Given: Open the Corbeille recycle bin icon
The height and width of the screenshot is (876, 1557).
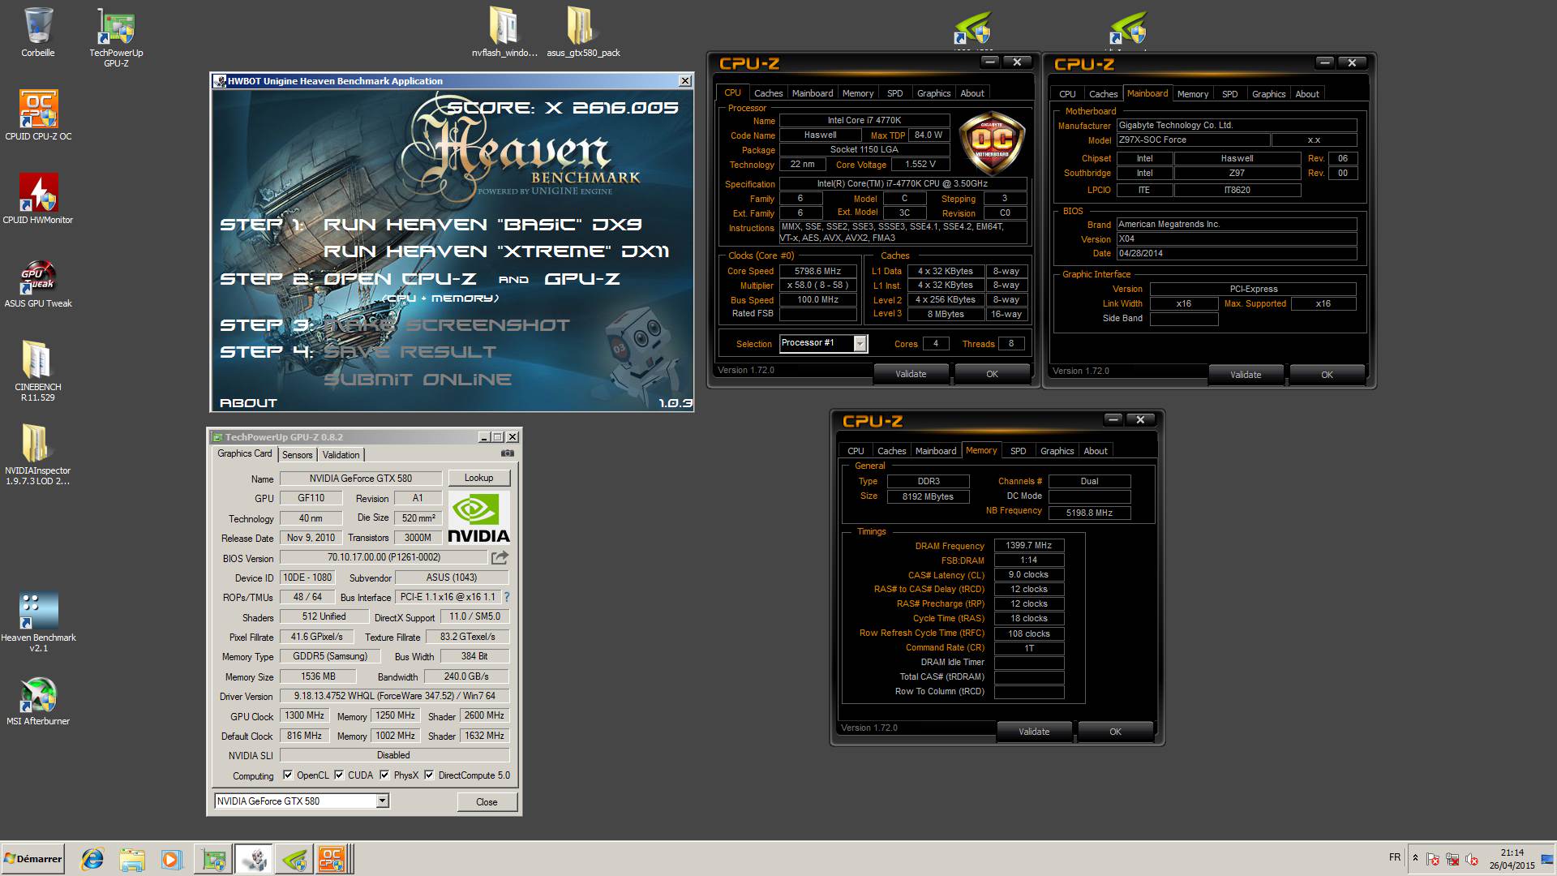Looking at the screenshot, I should coord(38,32).
